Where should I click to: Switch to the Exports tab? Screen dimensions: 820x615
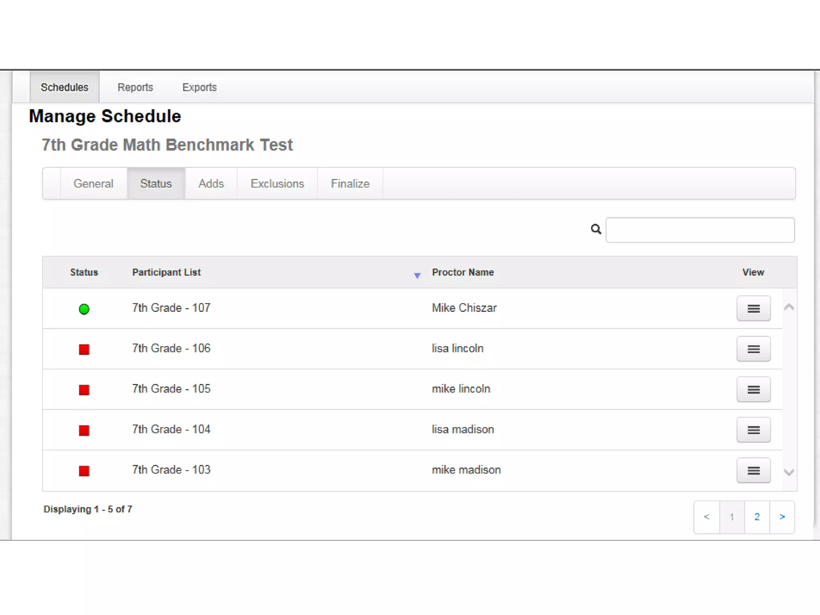point(199,87)
